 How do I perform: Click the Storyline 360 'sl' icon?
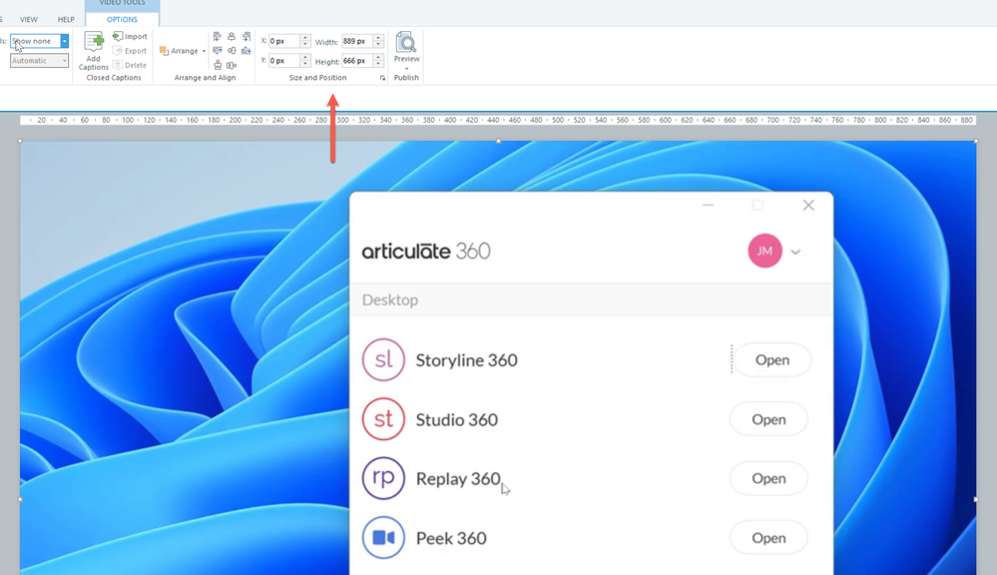[383, 360]
